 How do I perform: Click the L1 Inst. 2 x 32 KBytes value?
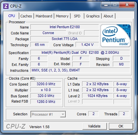tap(97, 90)
